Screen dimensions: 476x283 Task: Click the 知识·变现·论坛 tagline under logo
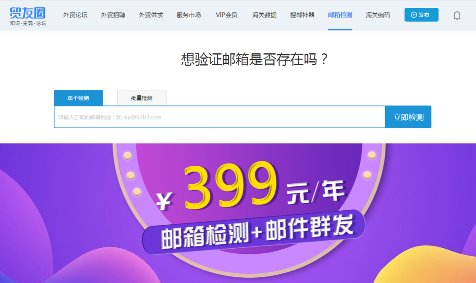(28, 23)
